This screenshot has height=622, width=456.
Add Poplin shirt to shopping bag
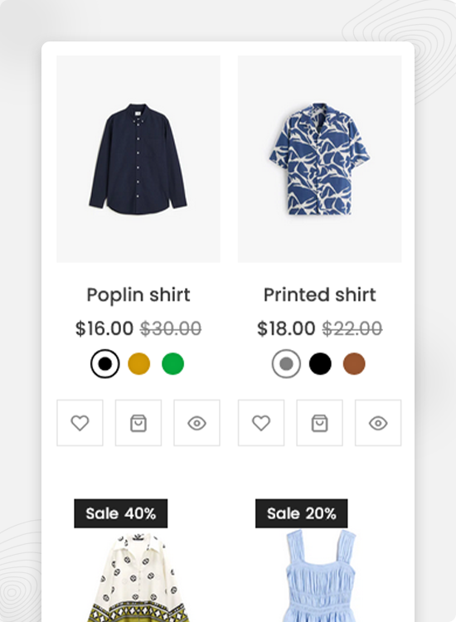[x=138, y=423]
